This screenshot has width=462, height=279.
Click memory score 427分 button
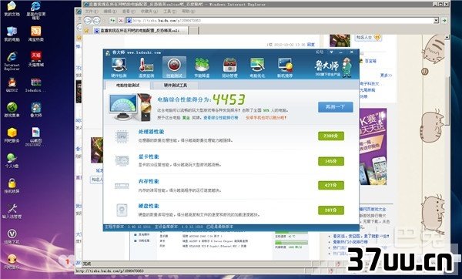(331, 186)
